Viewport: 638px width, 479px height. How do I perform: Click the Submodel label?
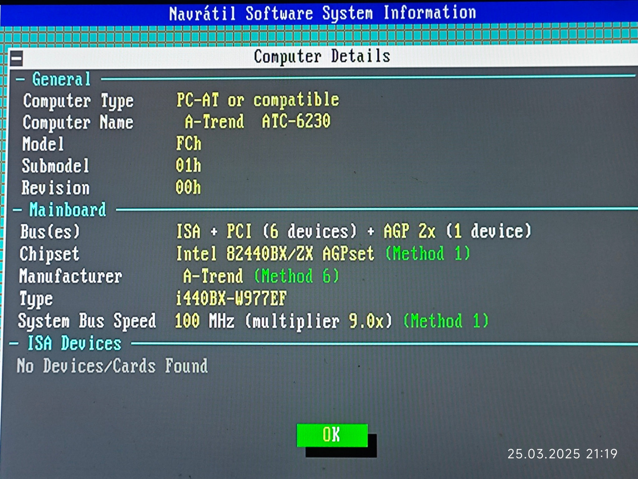55,166
